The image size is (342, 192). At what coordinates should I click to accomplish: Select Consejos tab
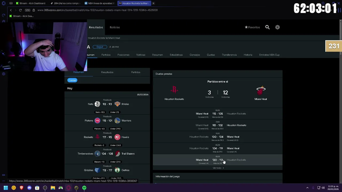pos(195,55)
